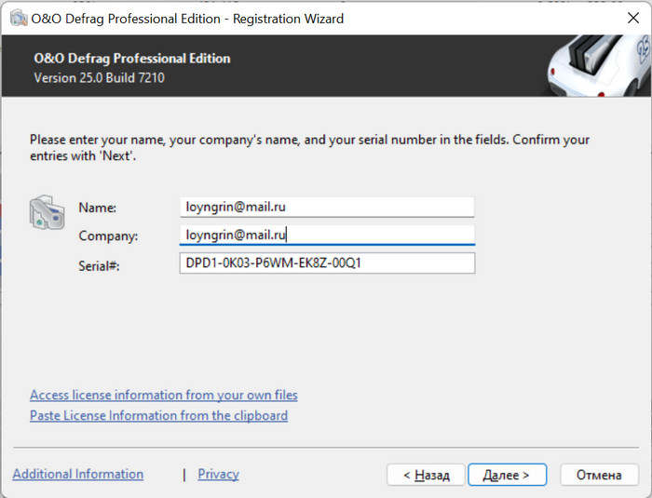The width and height of the screenshot is (652, 498).
Task: Click the 'Version 25.0 Build 7210' header text
Action: click(99, 78)
